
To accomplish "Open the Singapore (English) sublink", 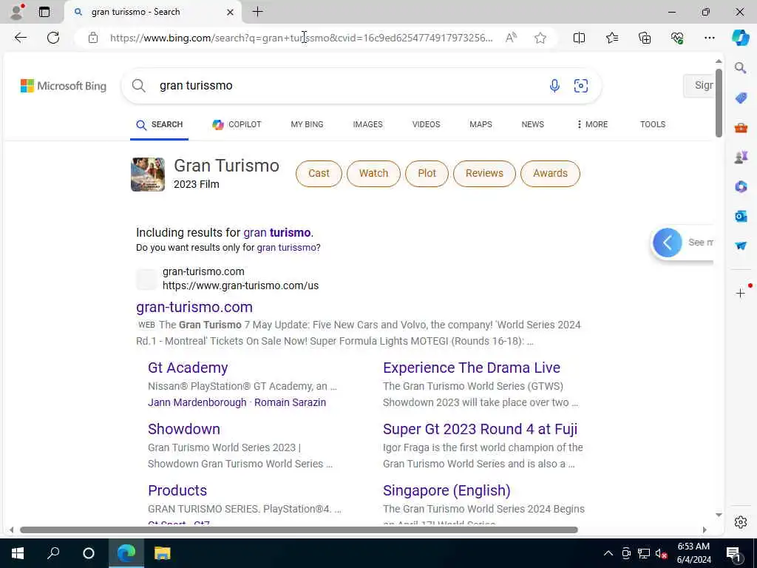I will coord(447,491).
